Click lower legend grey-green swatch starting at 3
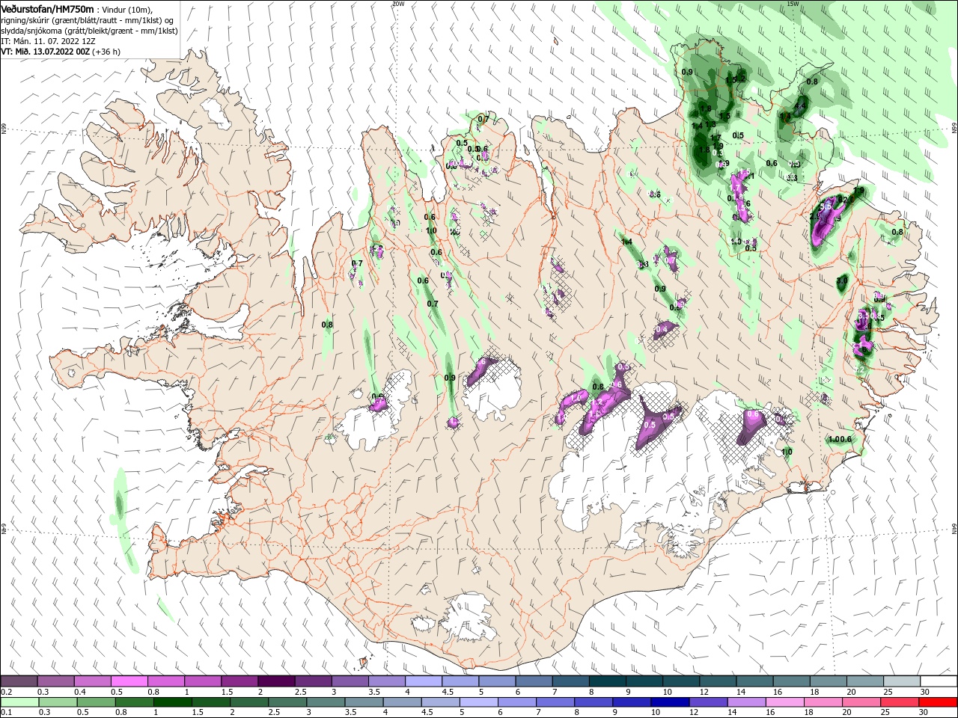 pyautogui.click(x=326, y=702)
